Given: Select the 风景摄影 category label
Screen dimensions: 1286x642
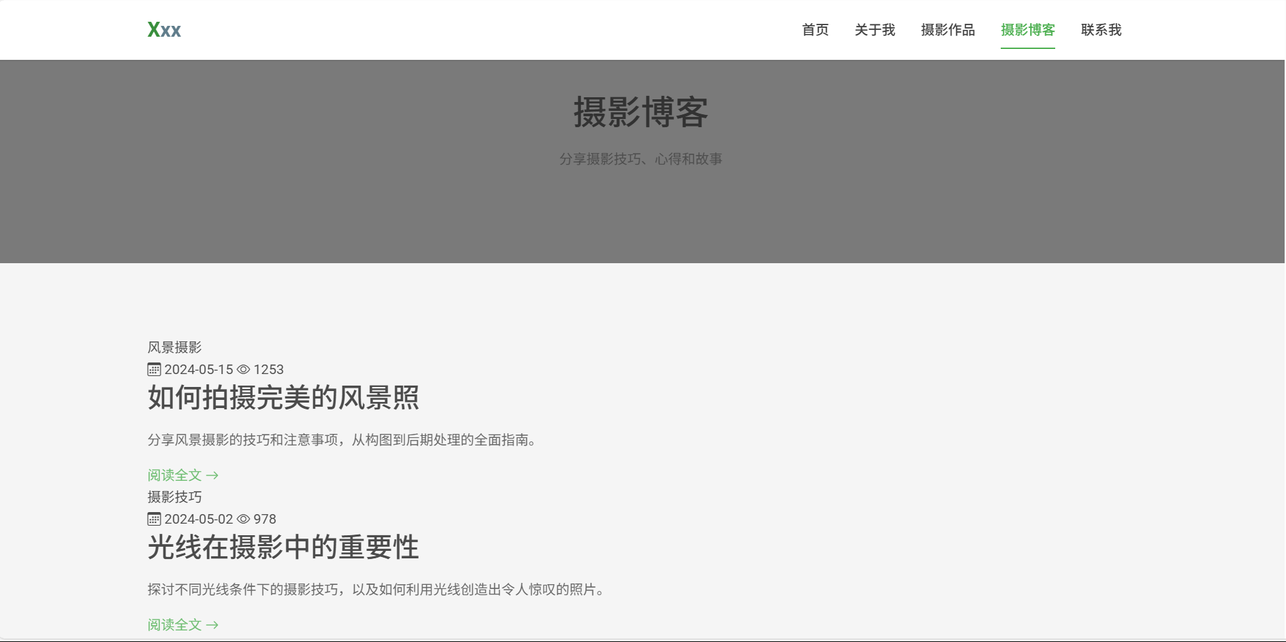Looking at the screenshot, I should pos(174,348).
